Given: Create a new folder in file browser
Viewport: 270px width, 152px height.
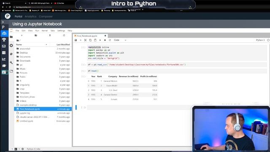Looking at the screenshot, I should pos(36,35).
